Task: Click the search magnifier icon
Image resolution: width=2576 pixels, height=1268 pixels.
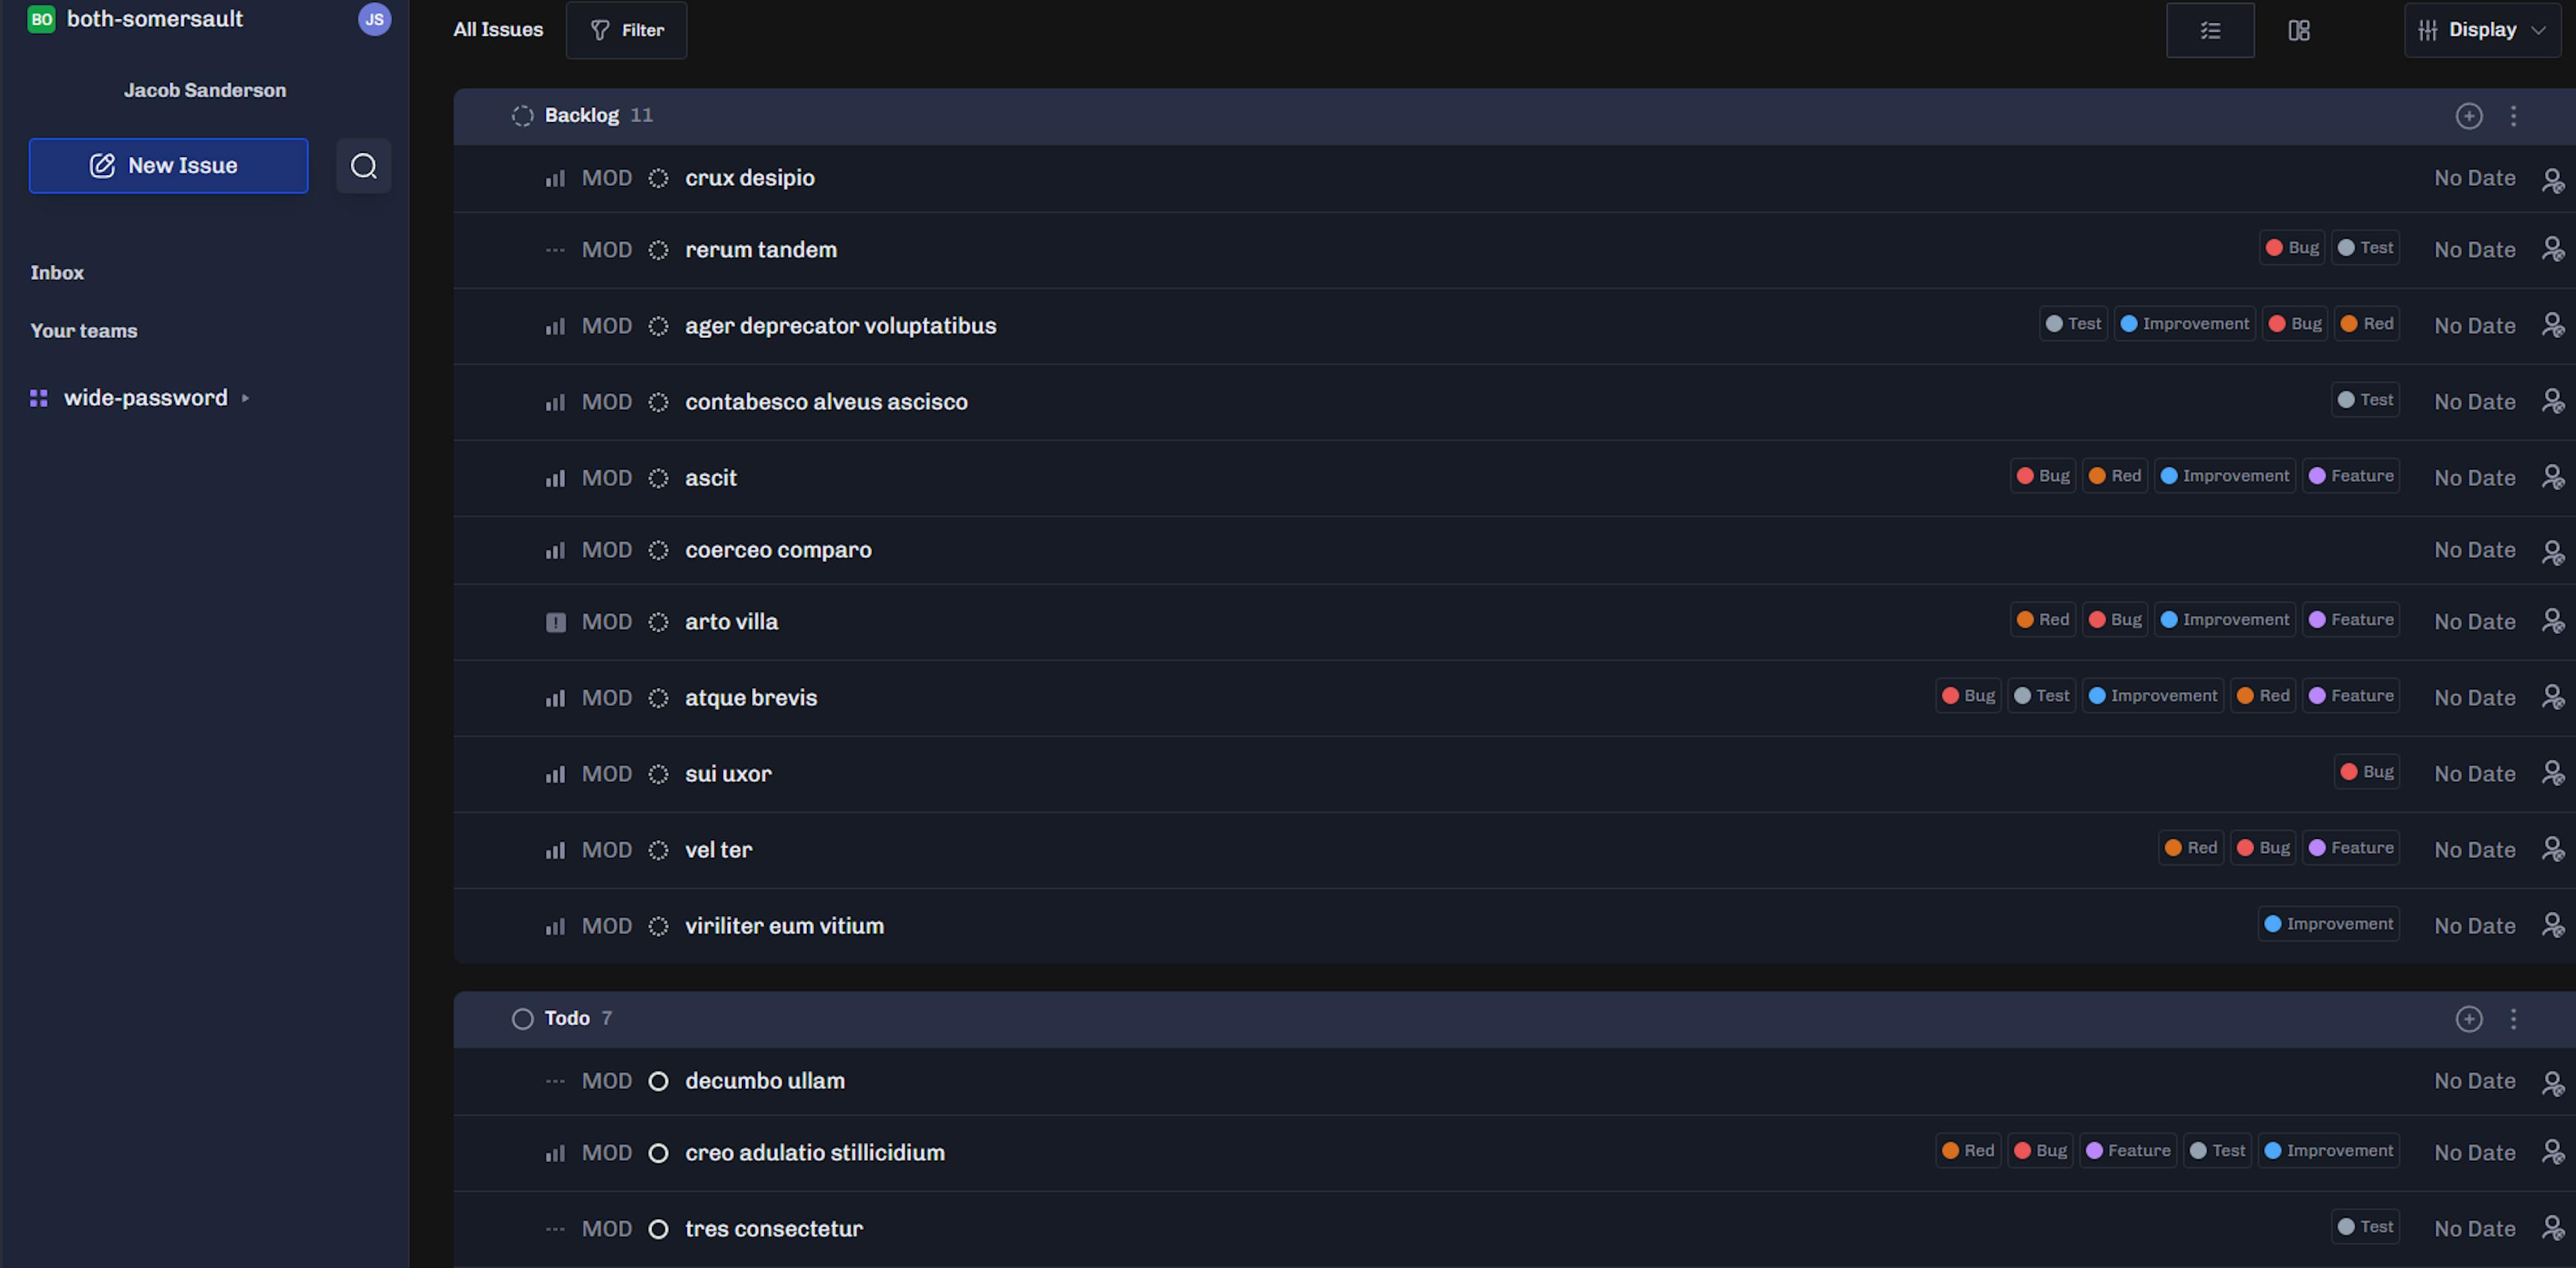Action: pos(363,166)
